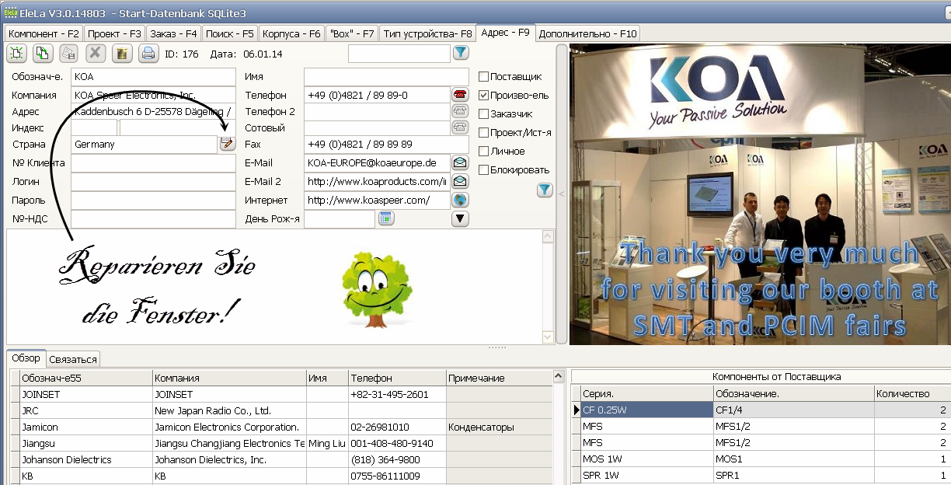Sort components by Количество column header
This screenshot has width=951, height=485.
[x=912, y=393]
